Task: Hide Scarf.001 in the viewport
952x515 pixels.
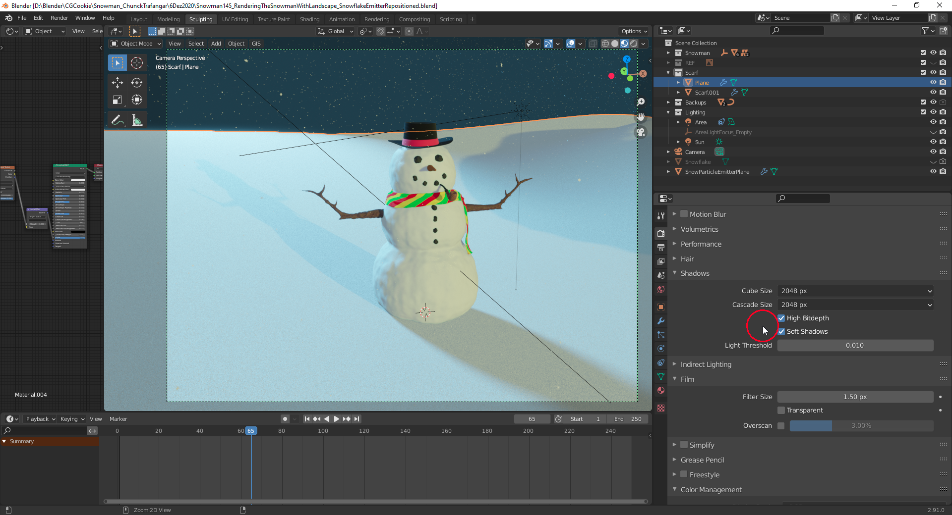Action: pos(934,92)
